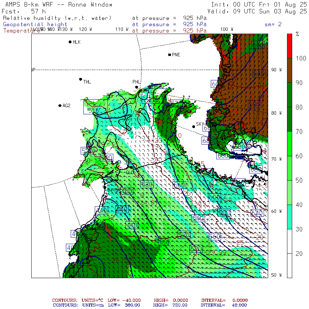The width and height of the screenshot is (309, 309).
Task: Click the 'Relative humidity (w.r.t. water)' label
Action: (x=57, y=18)
